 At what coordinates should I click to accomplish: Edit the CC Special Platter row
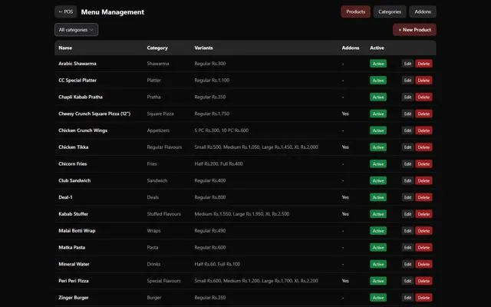[407, 80]
